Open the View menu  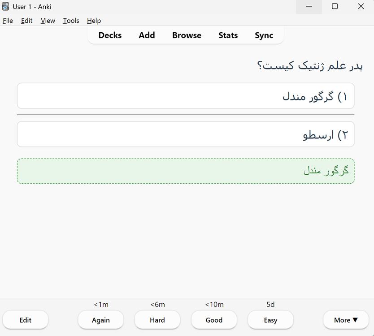pyautogui.click(x=48, y=21)
